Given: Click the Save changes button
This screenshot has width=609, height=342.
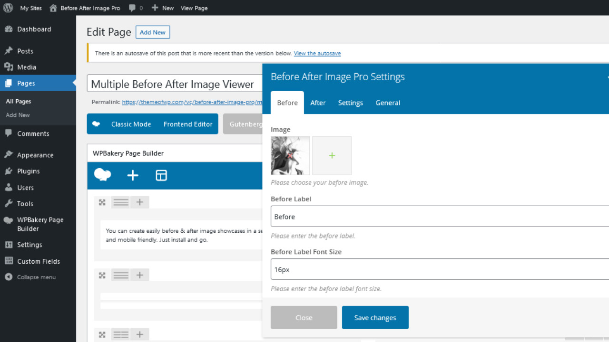Looking at the screenshot, I should point(375,318).
